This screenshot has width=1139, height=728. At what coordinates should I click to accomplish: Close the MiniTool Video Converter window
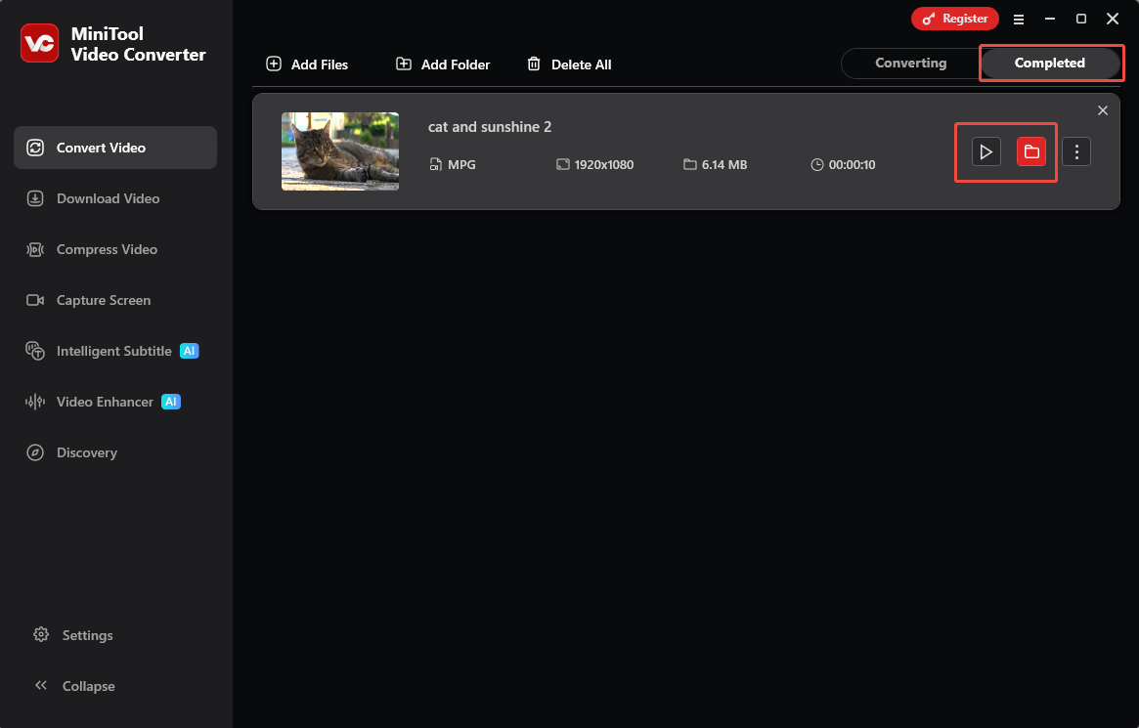pyautogui.click(x=1113, y=19)
